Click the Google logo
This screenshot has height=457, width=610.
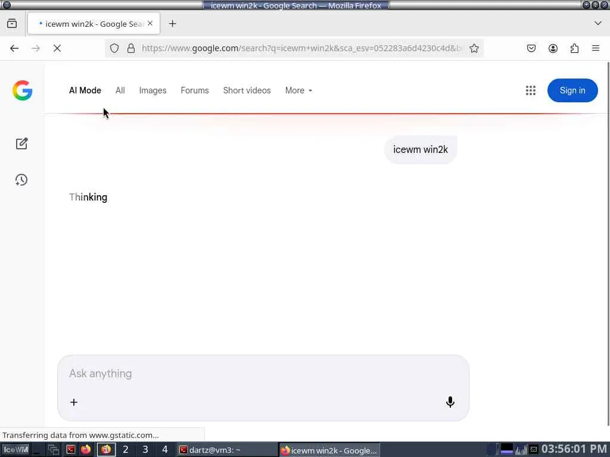(x=22, y=90)
